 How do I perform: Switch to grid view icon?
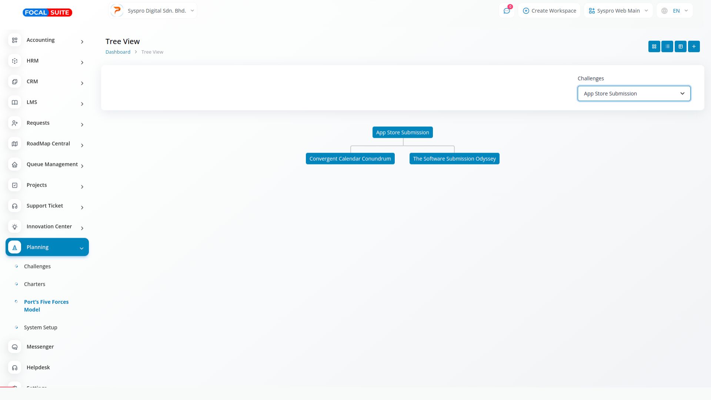(x=654, y=47)
